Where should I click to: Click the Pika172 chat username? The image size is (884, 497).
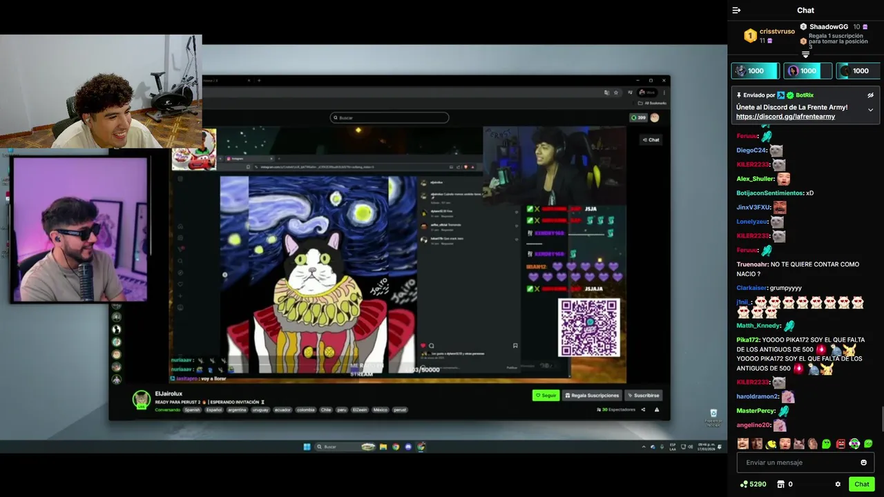[x=747, y=340]
